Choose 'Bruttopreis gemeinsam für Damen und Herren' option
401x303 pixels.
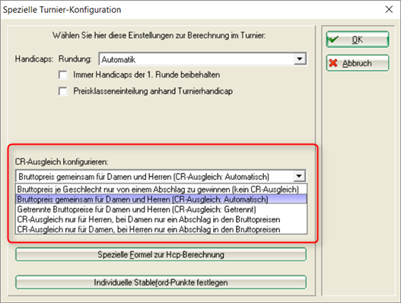[161, 199]
